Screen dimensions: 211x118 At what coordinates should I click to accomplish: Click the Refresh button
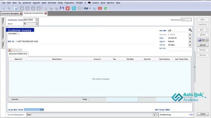(203, 50)
